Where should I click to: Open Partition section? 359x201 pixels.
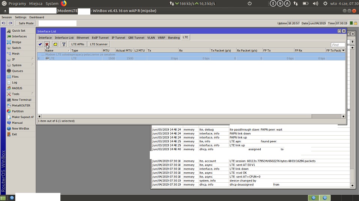(x=18, y=111)
